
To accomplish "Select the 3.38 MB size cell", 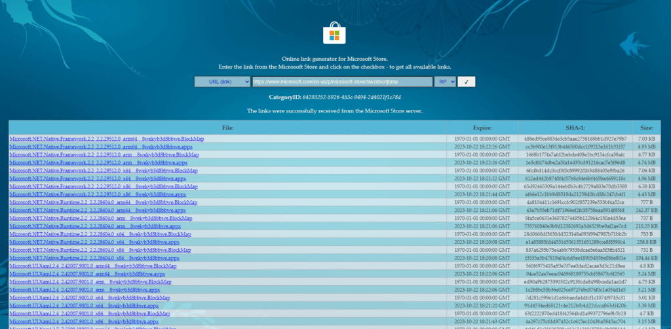I will (647, 305).
